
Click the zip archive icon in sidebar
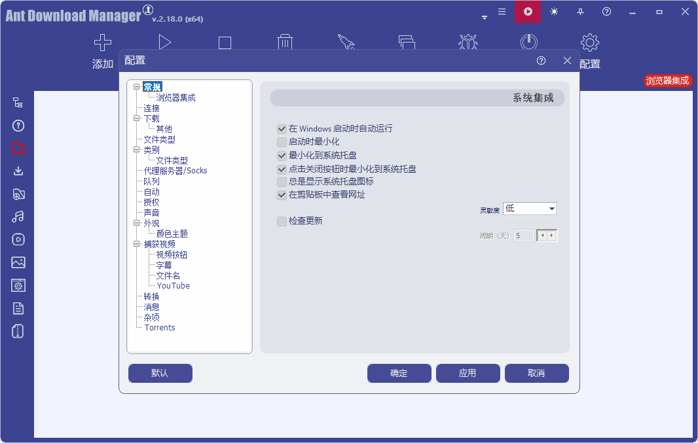[18, 331]
